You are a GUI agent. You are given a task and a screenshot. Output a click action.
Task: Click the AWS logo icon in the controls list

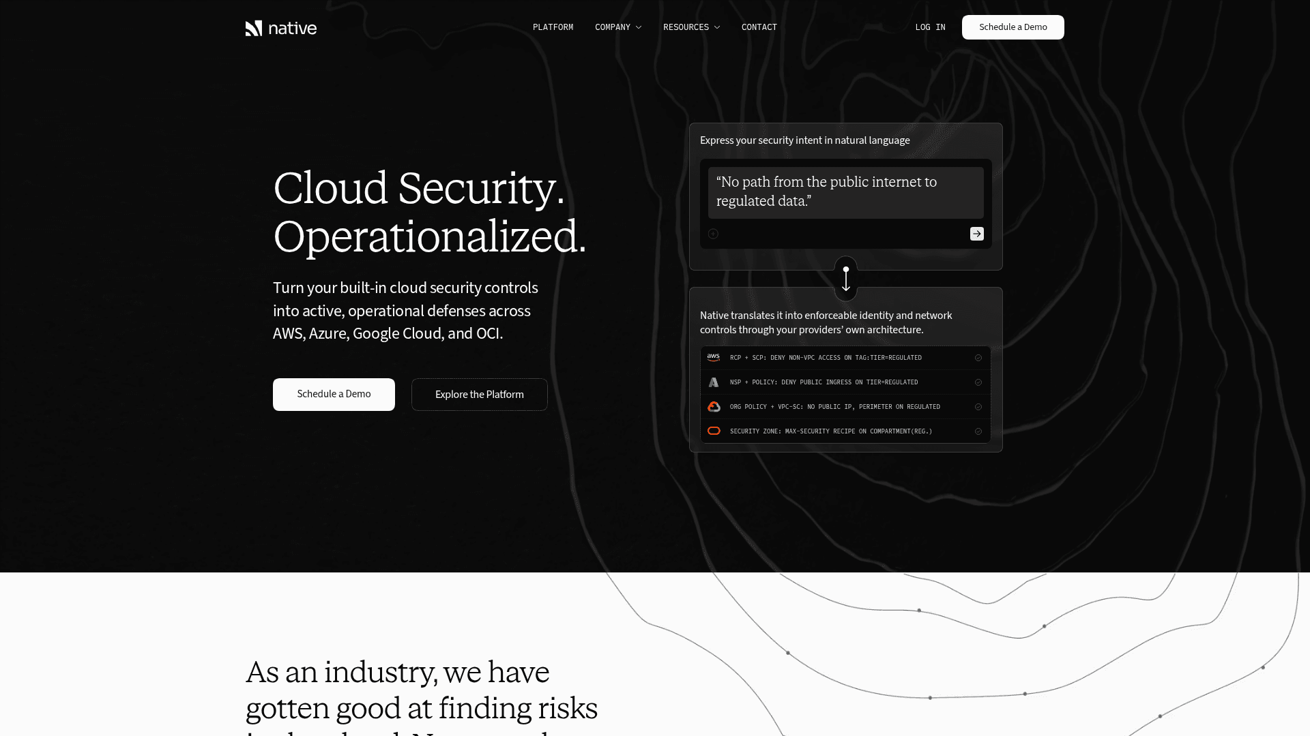(714, 357)
